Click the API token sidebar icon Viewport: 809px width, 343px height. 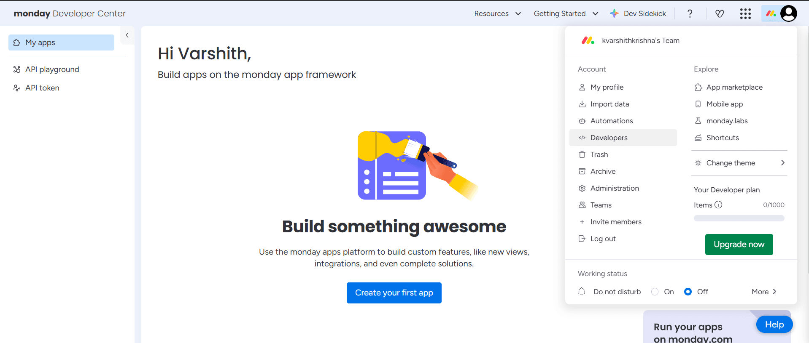click(17, 88)
